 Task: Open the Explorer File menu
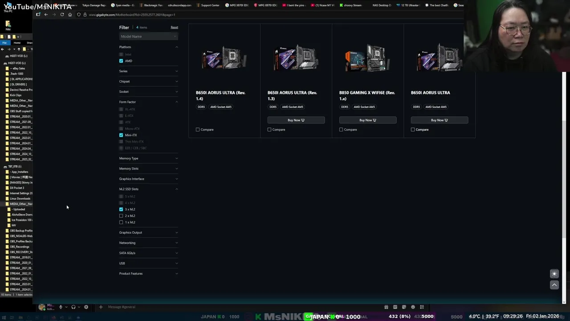[x=4, y=43]
